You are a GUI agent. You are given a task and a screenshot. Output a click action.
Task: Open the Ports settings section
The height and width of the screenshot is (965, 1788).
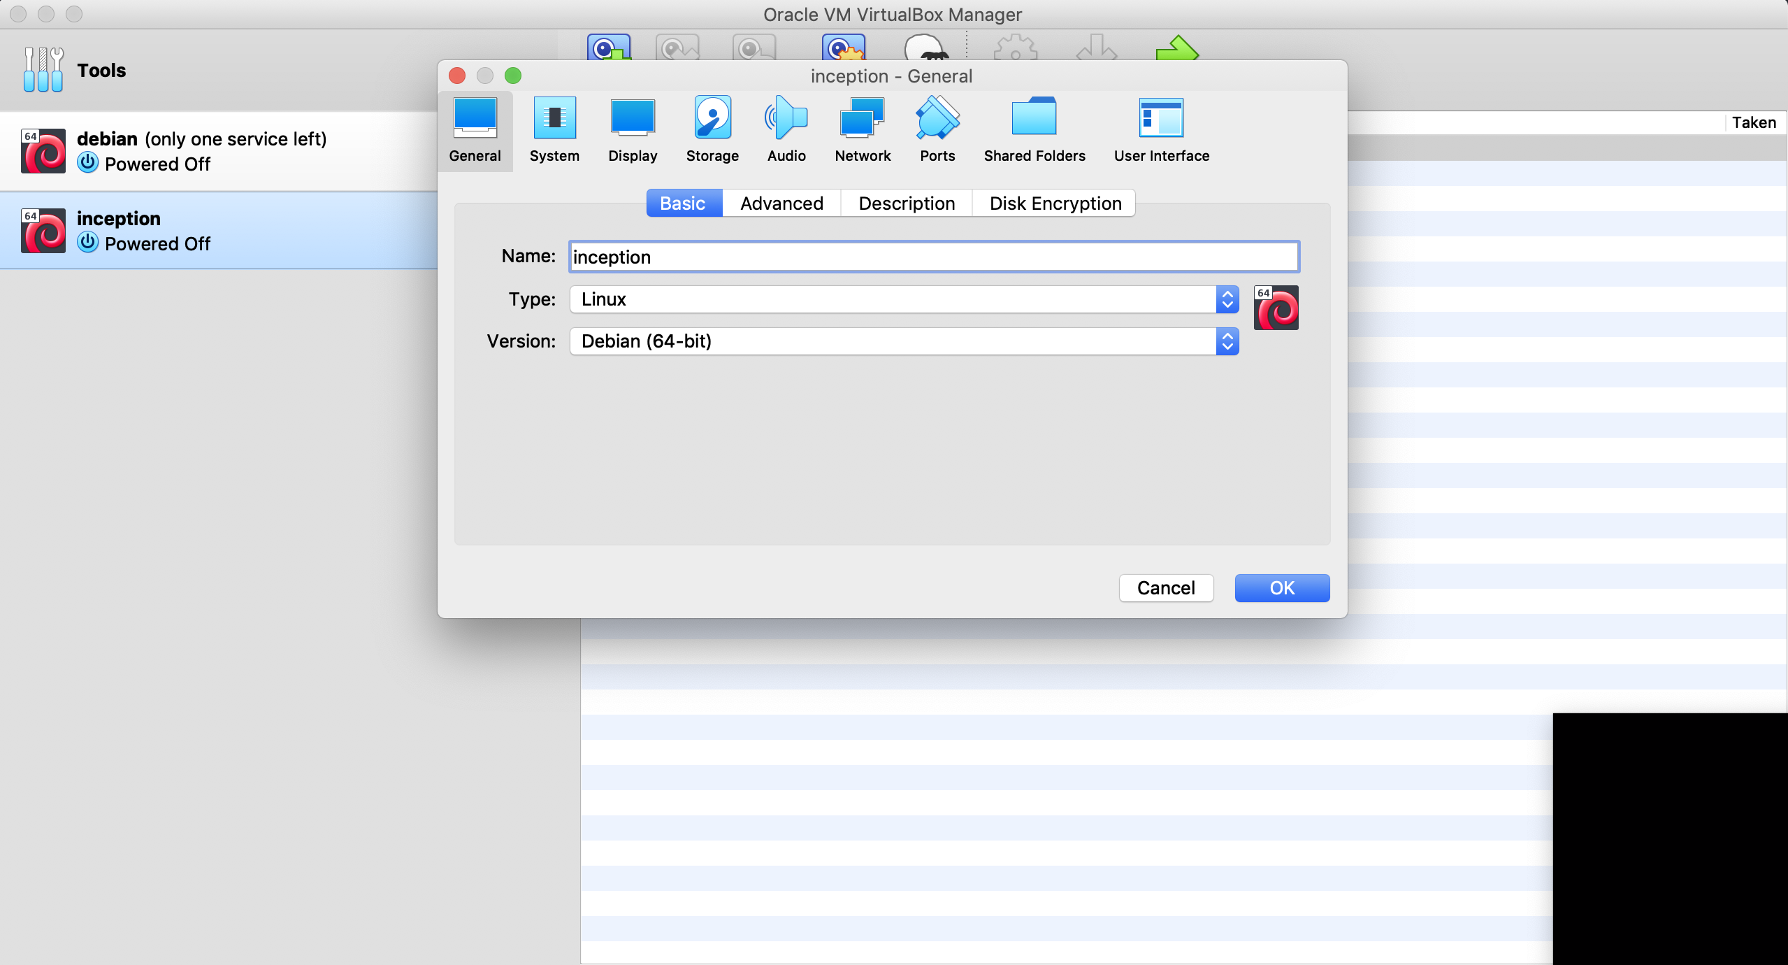(937, 131)
